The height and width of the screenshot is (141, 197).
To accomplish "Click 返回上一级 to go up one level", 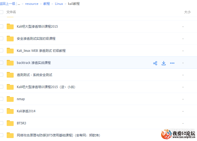I will point(7,4).
